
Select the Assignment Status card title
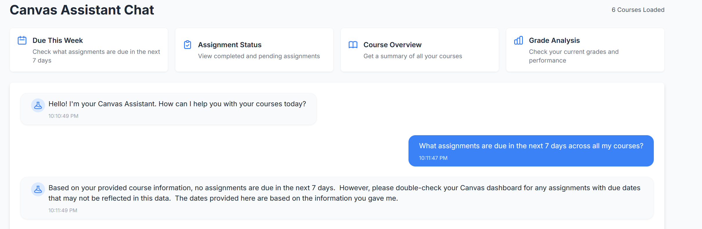(230, 45)
